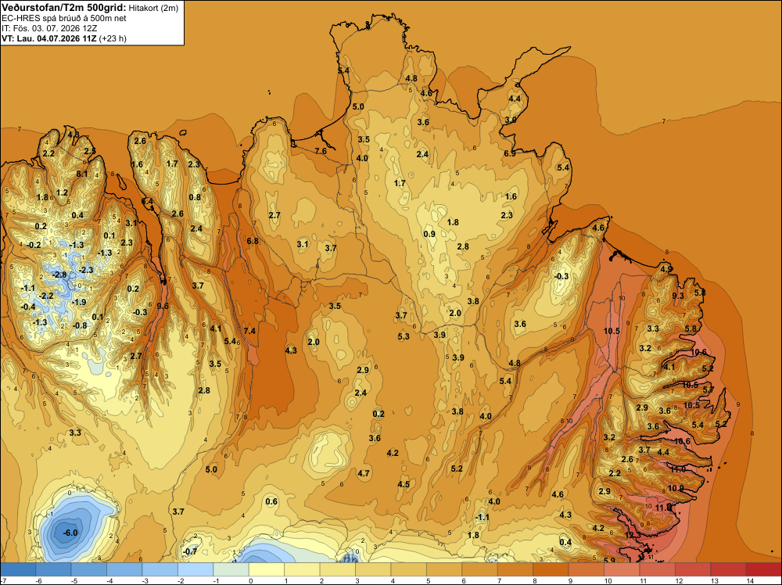
Task: Select the 12.3 temperature value on the map
Action: 633,535
